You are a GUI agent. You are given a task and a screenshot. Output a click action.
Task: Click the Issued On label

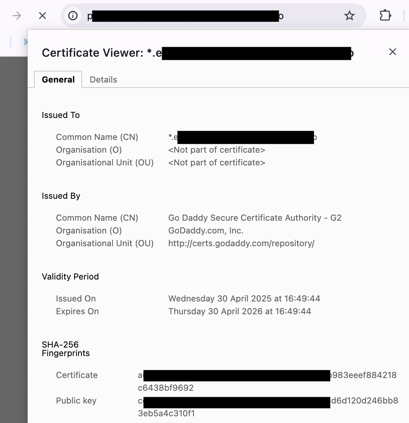[76, 299]
